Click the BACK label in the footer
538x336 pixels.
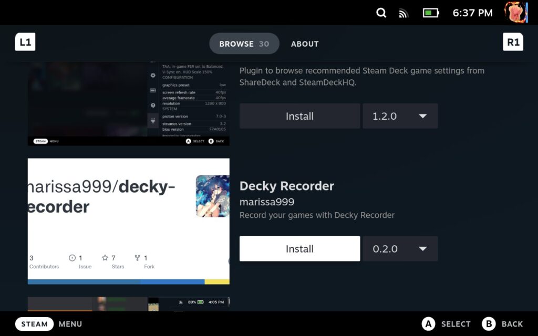[x=512, y=324]
